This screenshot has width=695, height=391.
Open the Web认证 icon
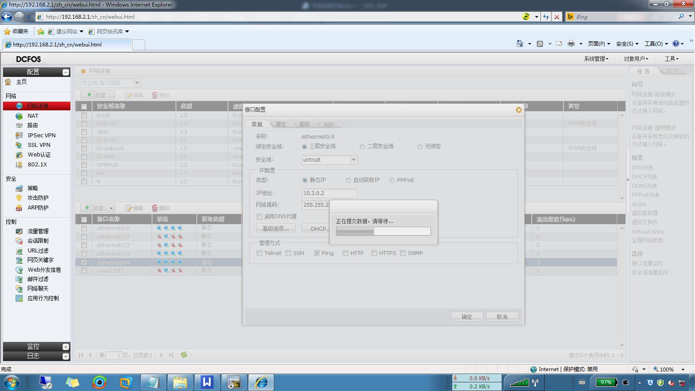(x=19, y=155)
